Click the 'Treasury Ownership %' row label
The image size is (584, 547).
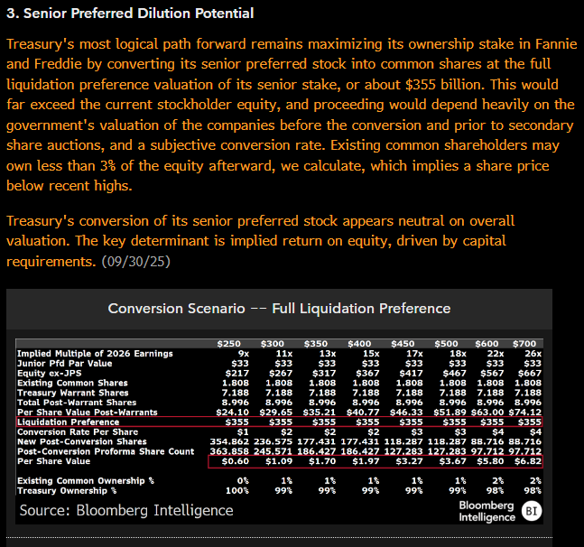pos(67,490)
